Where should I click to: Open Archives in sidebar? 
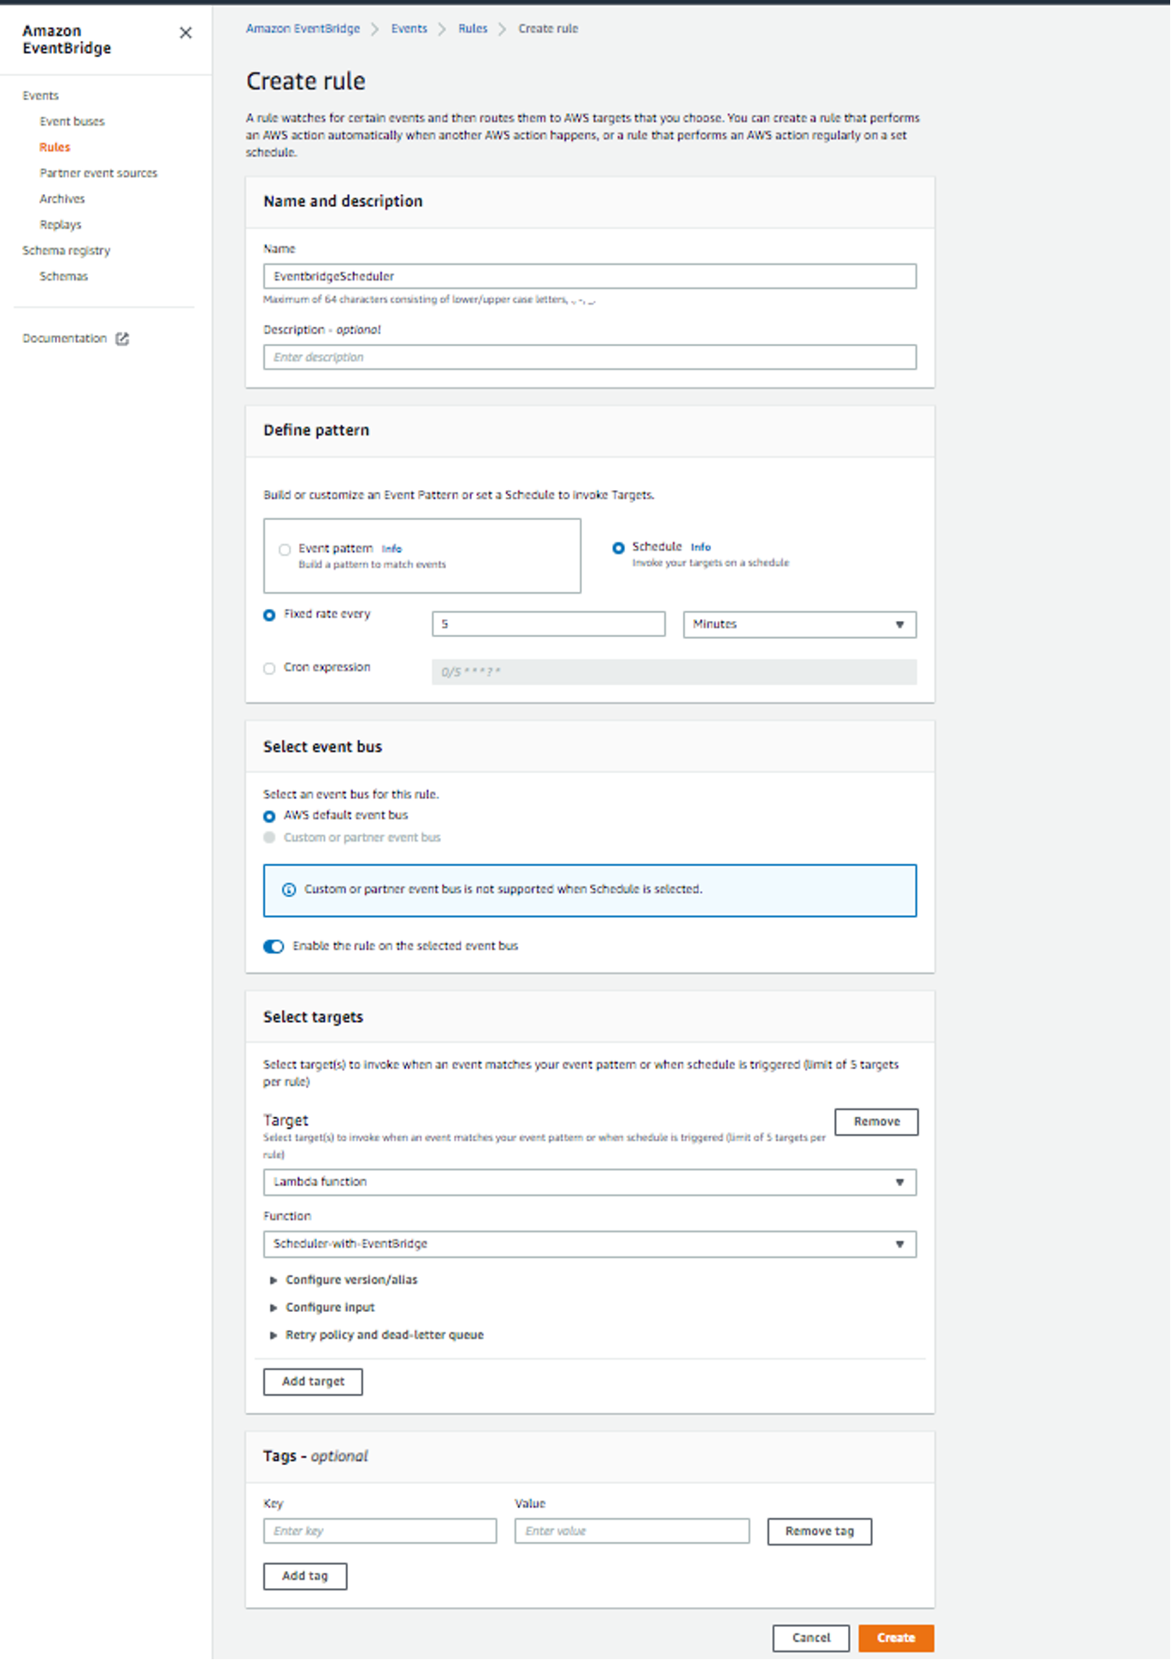(x=62, y=198)
